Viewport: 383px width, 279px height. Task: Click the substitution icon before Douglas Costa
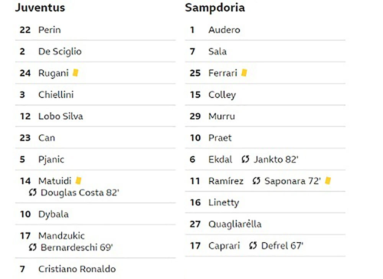click(33, 193)
